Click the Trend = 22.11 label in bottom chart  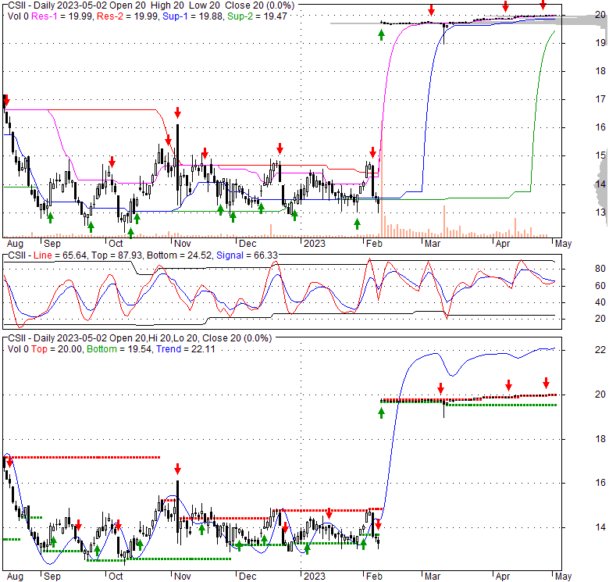(x=186, y=349)
